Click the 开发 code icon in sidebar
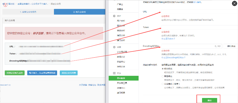This screenshot has width=238, height=103. coord(114,73)
